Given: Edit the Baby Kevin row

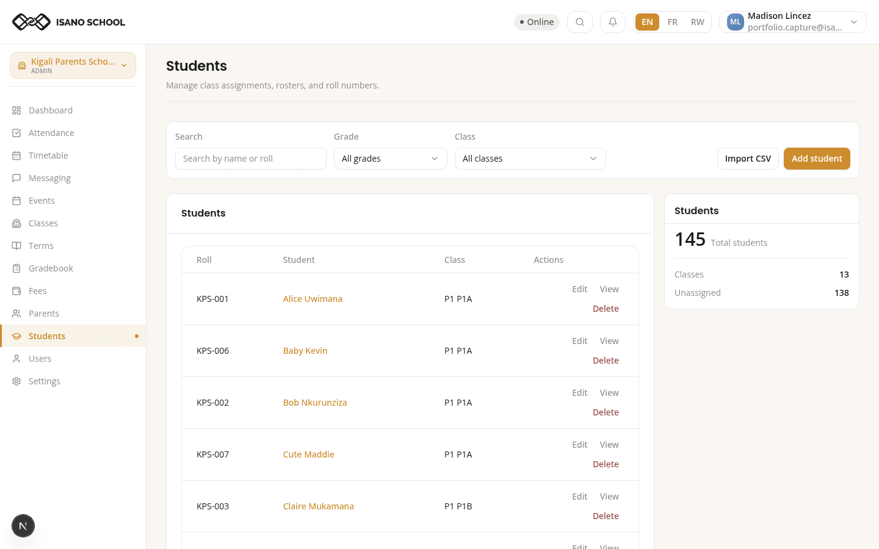Looking at the screenshot, I should pyautogui.click(x=580, y=341).
